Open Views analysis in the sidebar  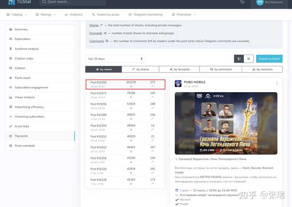point(41,97)
